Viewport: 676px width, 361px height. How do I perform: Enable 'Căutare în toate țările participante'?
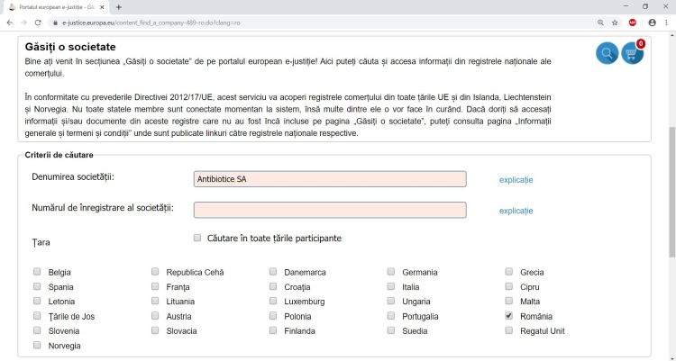[197, 239]
